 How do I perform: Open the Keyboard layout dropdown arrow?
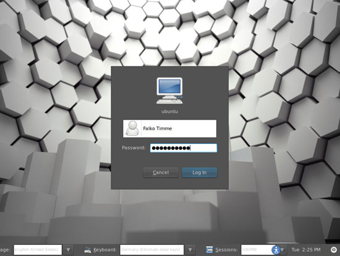(190, 250)
